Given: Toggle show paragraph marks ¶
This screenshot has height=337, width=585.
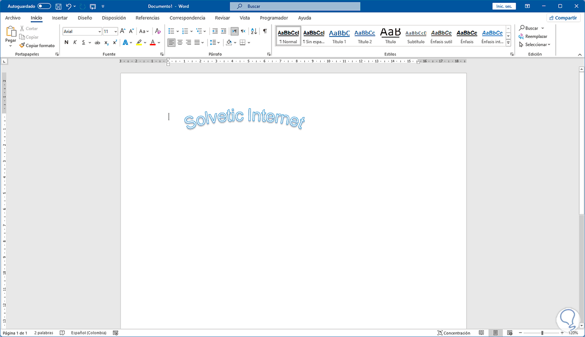Looking at the screenshot, I should click(265, 31).
